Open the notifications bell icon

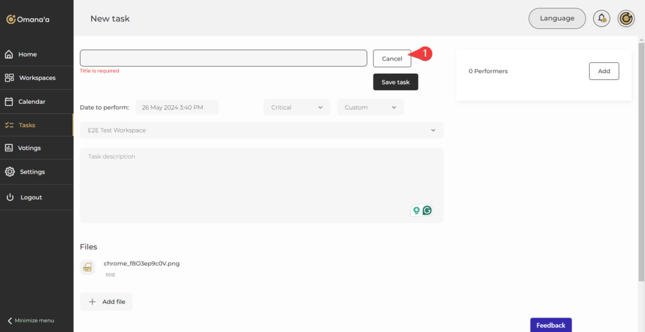602,18
